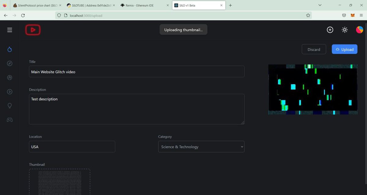Open the Firefox icon at tab bar start
The image size is (367, 195).
coord(4,5)
